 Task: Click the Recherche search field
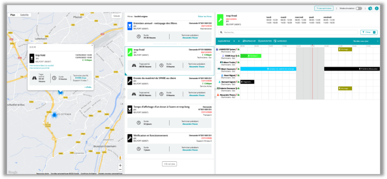[287, 32]
